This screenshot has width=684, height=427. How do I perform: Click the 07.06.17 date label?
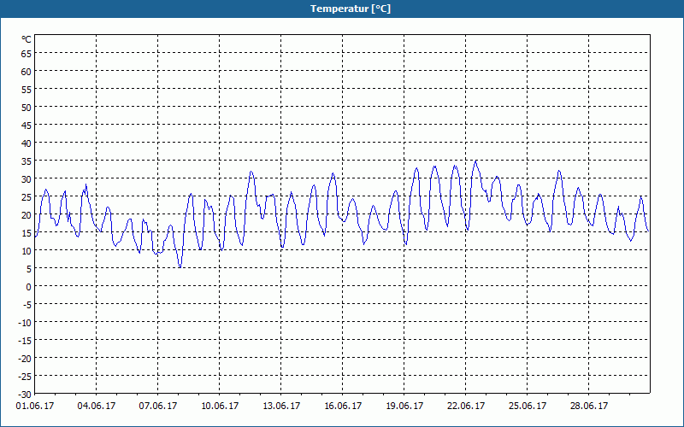coord(158,407)
